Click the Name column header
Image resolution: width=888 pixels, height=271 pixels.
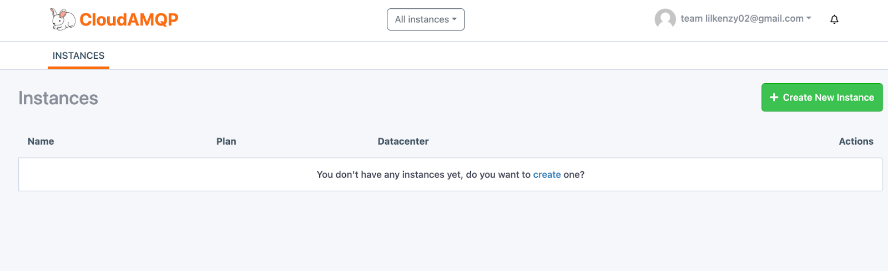click(41, 141)
